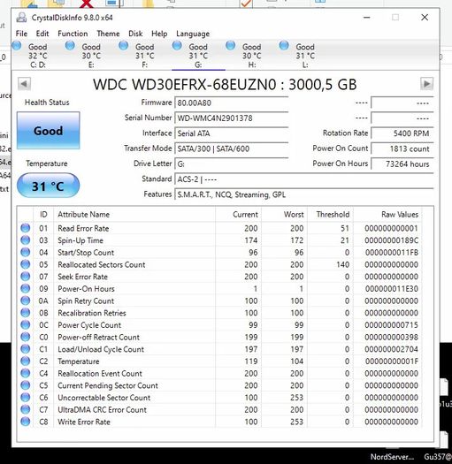The width and height of the screenshot is (452, 464).
Task: Click the status orb for Recalibration Retries
Action: pyautogui.click(x=26, y=313)
